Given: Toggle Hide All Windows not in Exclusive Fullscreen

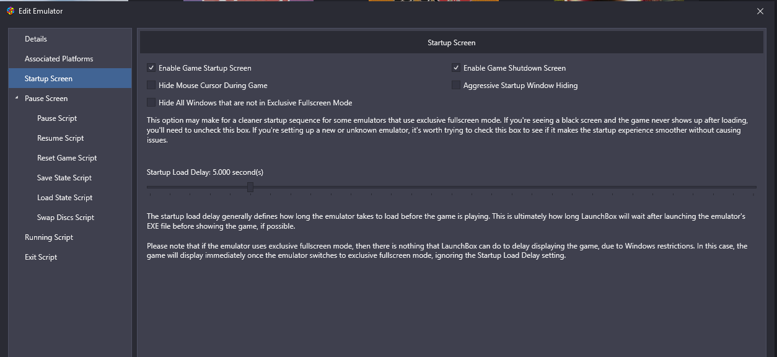Looking at the screenshot, I should pyautogui.click(x=151, y=103).
